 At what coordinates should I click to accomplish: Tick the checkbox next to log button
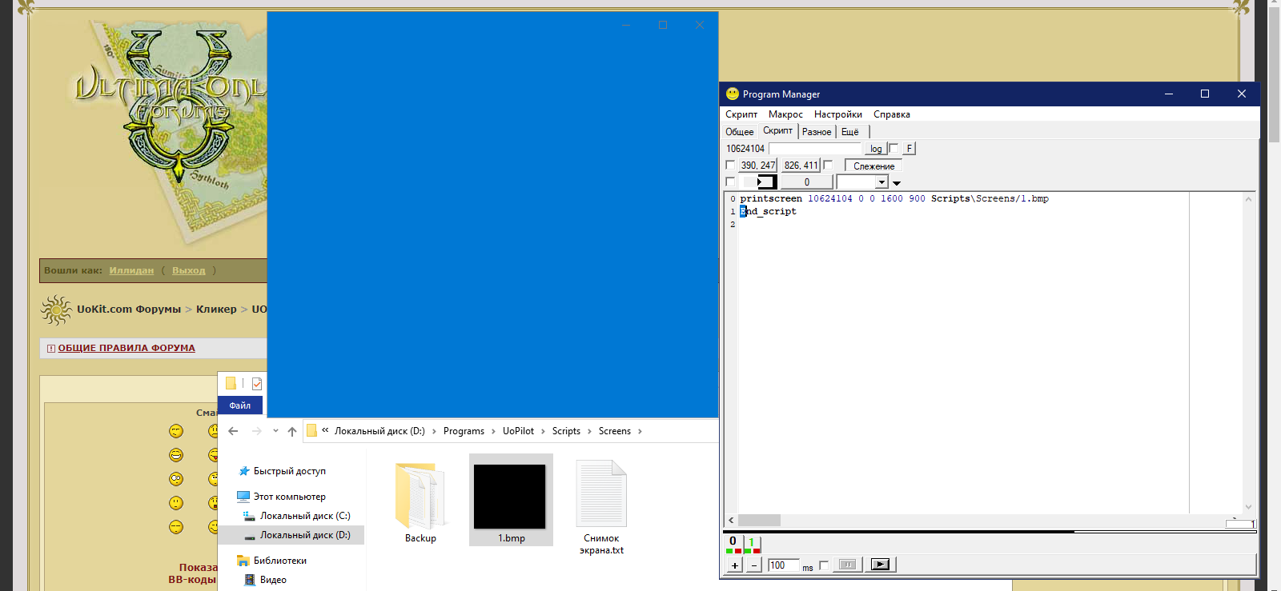893,149
